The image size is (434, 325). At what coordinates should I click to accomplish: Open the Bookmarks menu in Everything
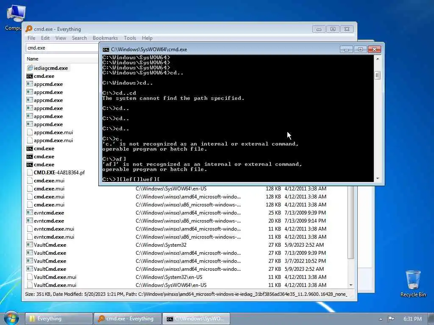(105, 38)
